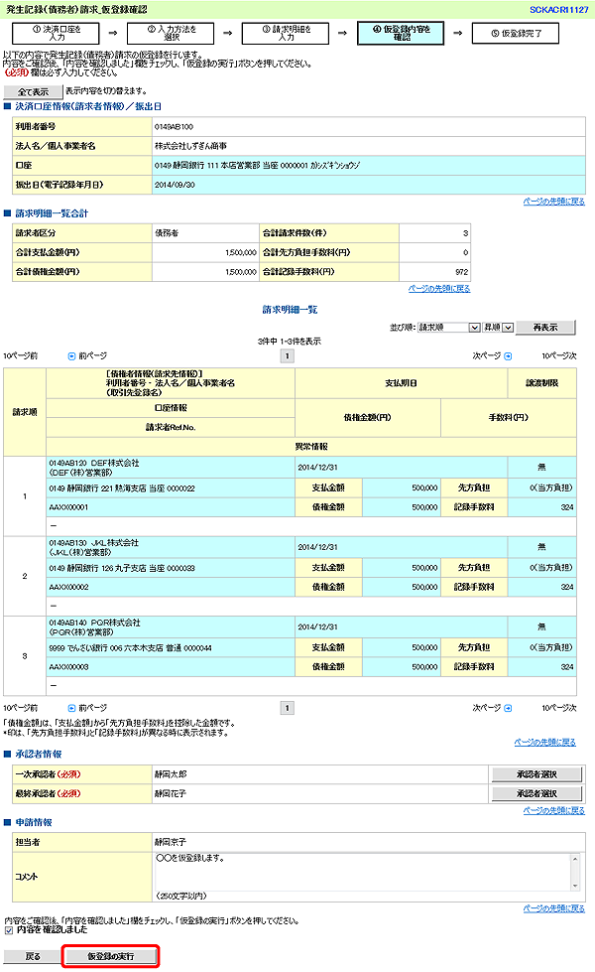The height and width of the screenshot is (972, 595).
Task: Click 10ページ次 below the detail table
Action: 559,708
